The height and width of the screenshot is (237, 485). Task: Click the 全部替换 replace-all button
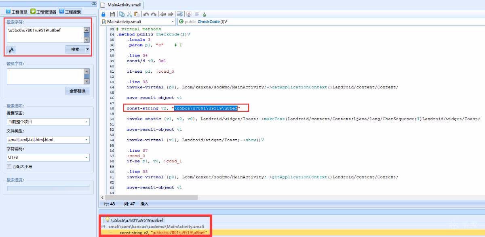pyautogui.click(x=77, y=91)
